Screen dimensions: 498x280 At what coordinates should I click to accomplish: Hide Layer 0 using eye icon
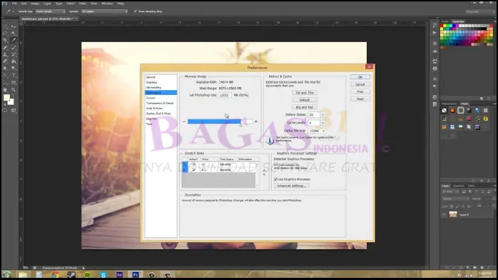point(444,214)
